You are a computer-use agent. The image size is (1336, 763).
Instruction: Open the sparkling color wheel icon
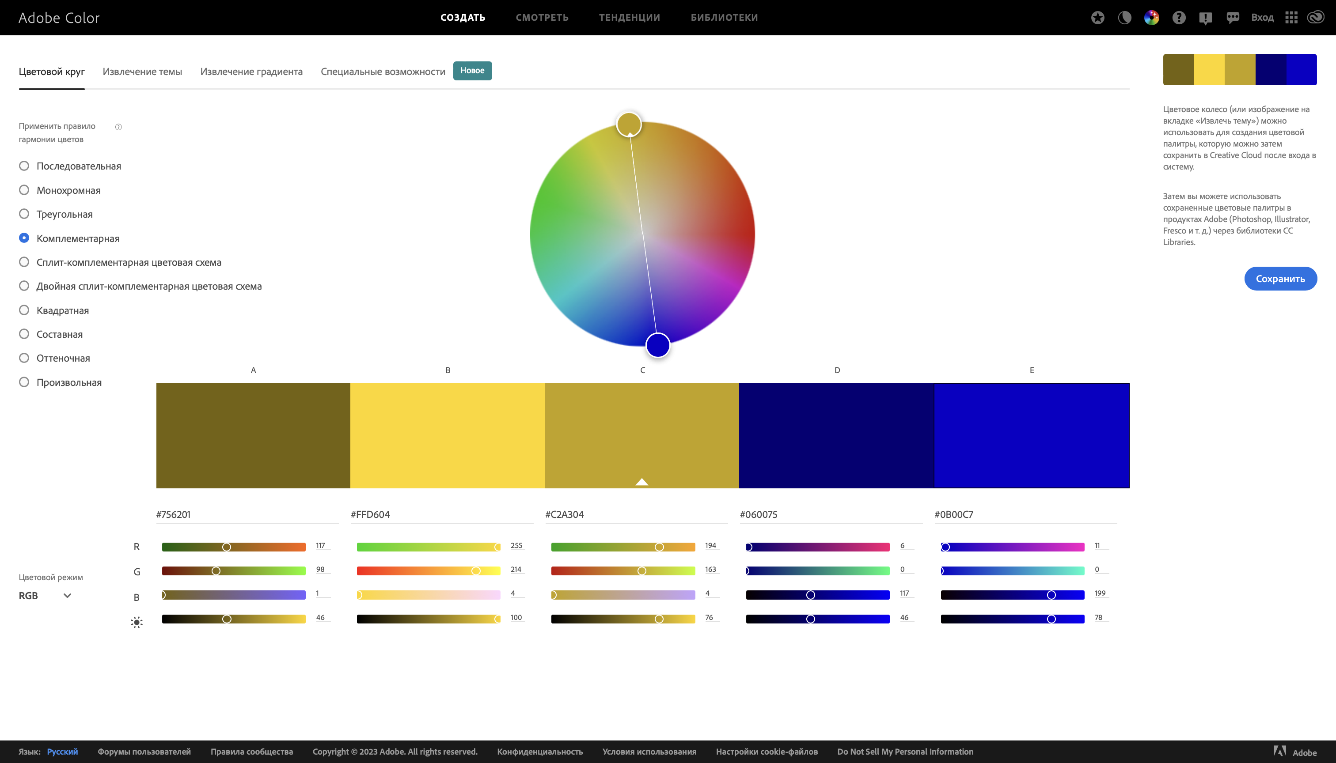click(1151, 17)
